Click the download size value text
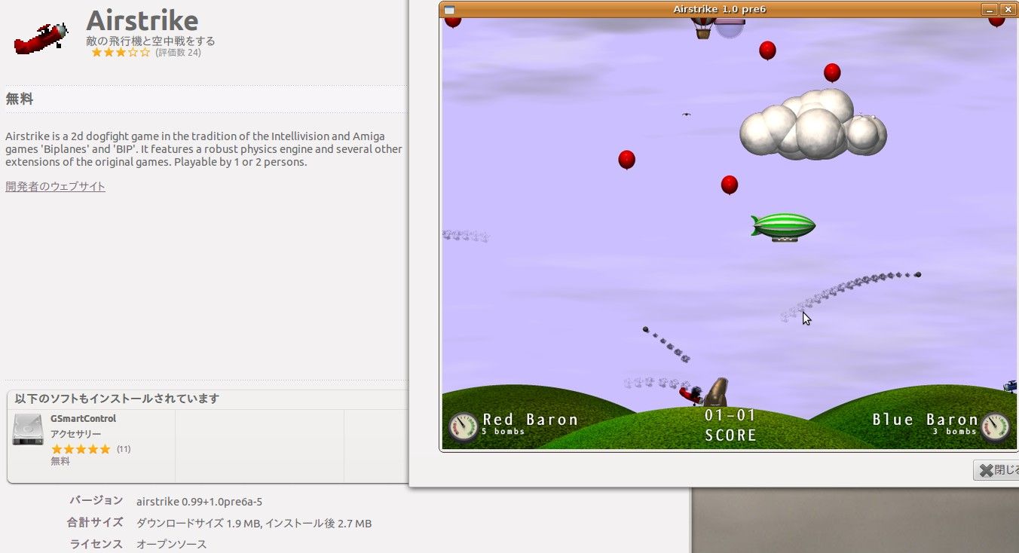 pos(254,523)
